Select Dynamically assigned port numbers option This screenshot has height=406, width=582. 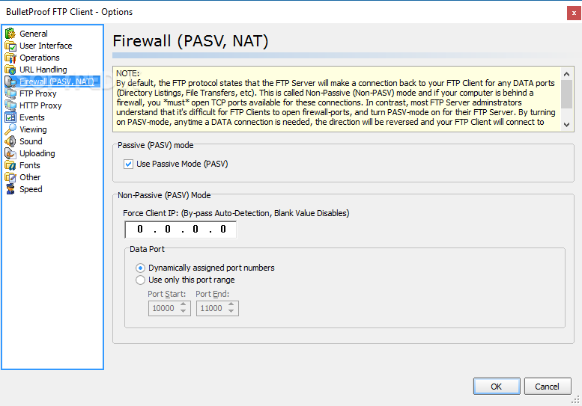pyautogui.click(x=140, y=268)
